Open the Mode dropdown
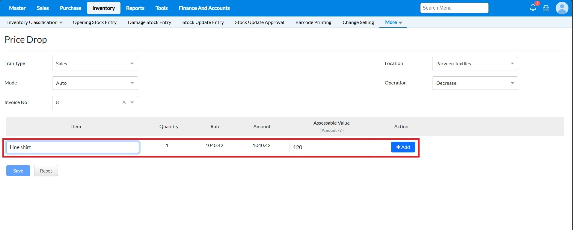Viewport: 573px width, 230px height. [95, 83]
